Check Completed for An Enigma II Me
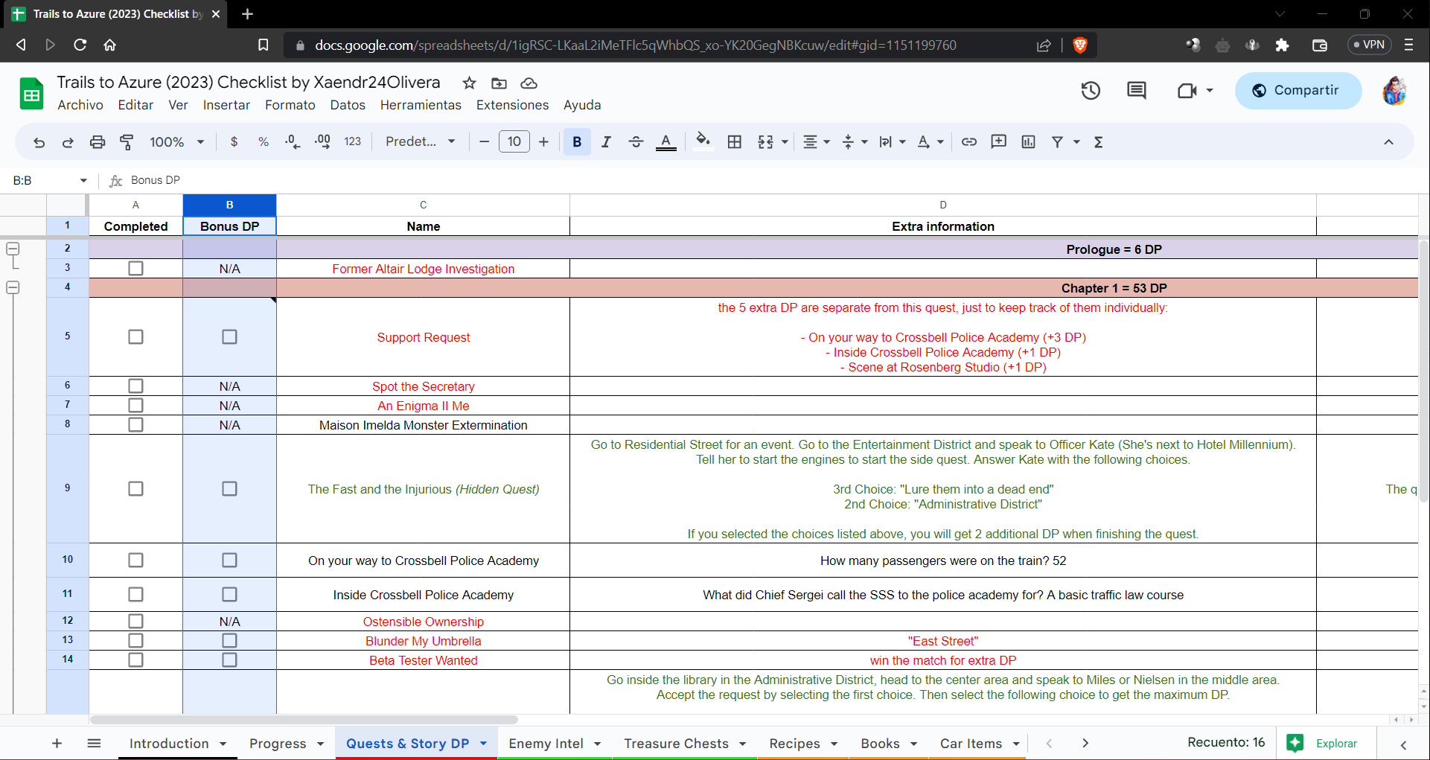The width and height of the screenshot is (1430, 760). coord(135,406)
